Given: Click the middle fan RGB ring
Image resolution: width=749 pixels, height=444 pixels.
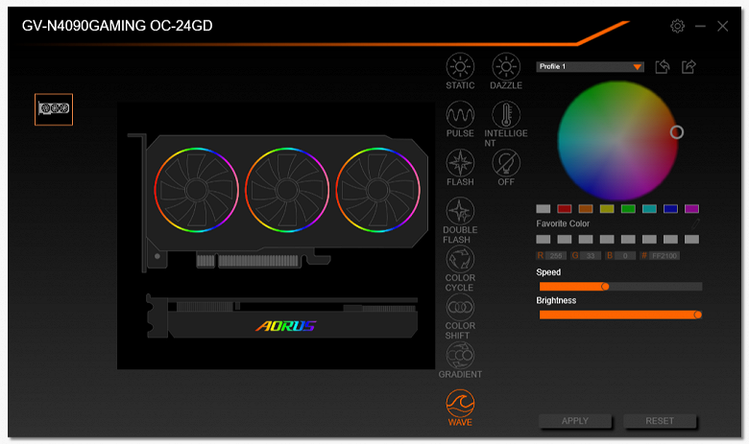Looking at the screenshot, I should pyautogui.click(x=287, y=190).
